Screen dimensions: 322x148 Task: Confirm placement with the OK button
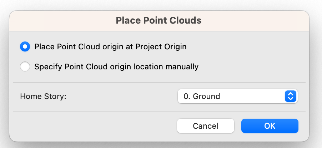pos(270,126)
